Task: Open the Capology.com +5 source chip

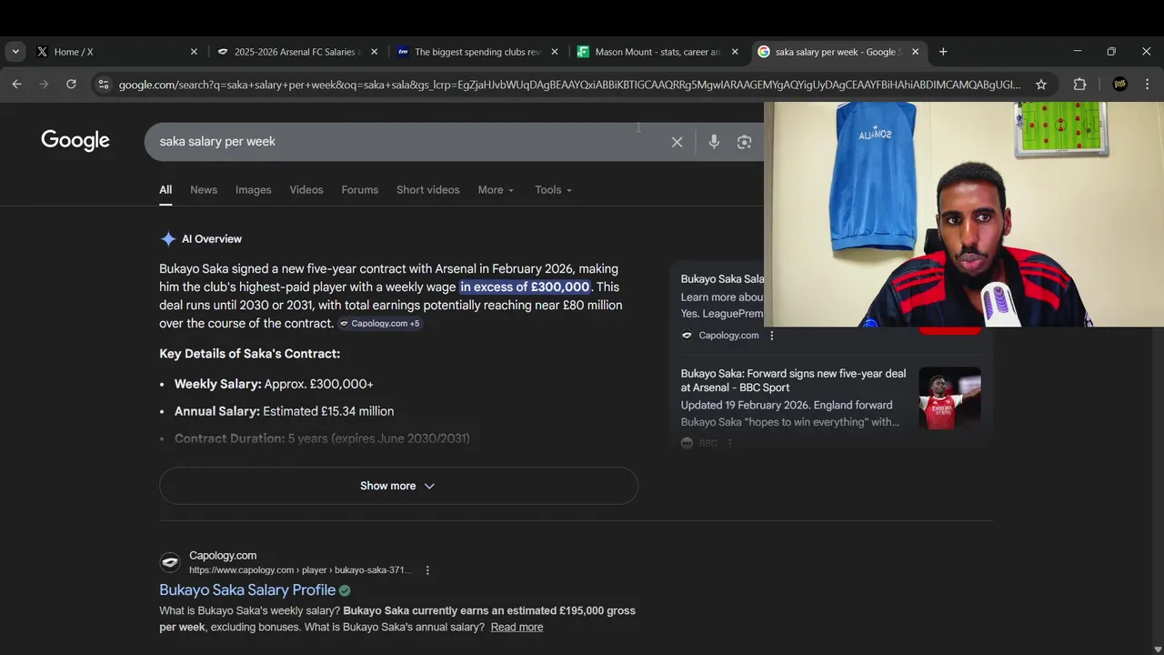Action: [379, 324]
